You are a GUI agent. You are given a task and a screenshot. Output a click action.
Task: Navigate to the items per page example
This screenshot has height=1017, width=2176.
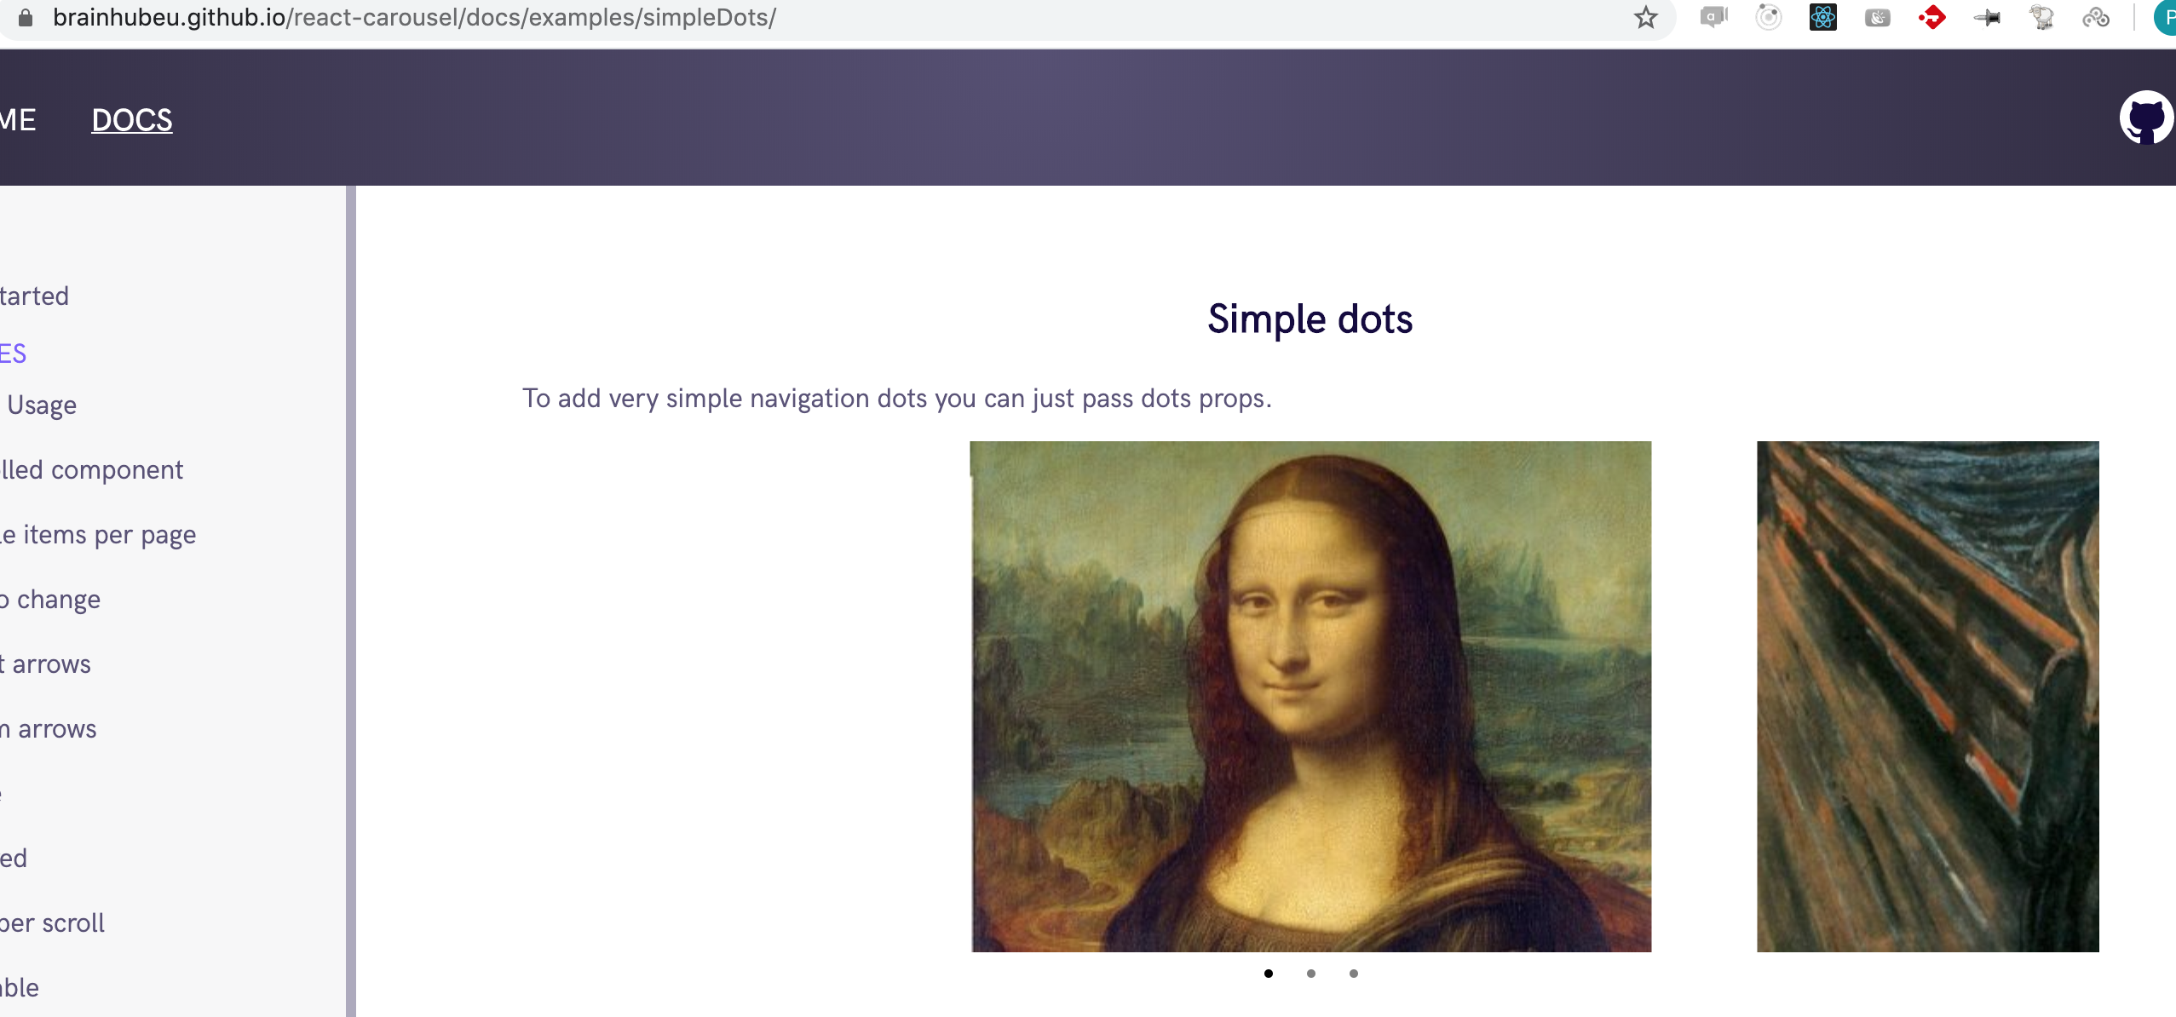click(x=98, y=534)
